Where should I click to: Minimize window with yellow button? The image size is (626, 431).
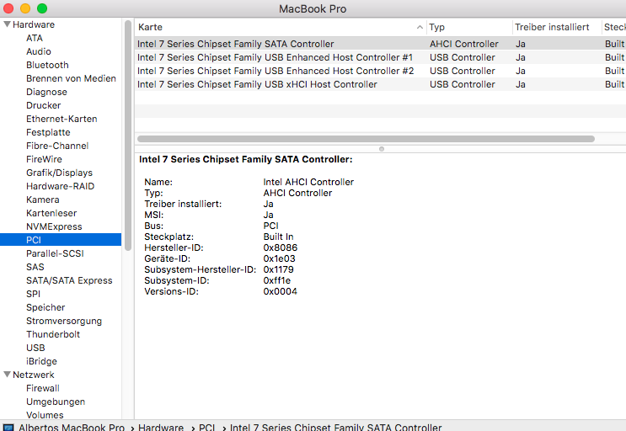25,8
